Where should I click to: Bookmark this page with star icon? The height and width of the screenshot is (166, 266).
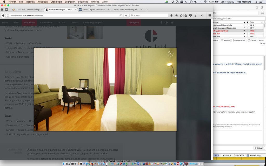pos(181,15)
